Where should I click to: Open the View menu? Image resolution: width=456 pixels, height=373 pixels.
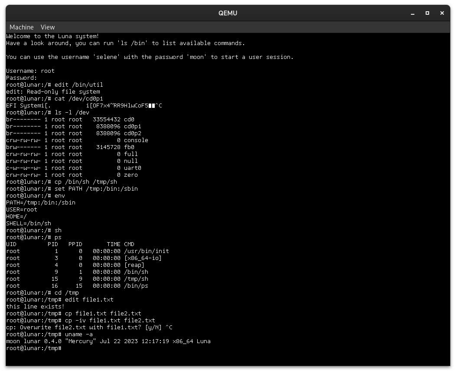[48, 27]
